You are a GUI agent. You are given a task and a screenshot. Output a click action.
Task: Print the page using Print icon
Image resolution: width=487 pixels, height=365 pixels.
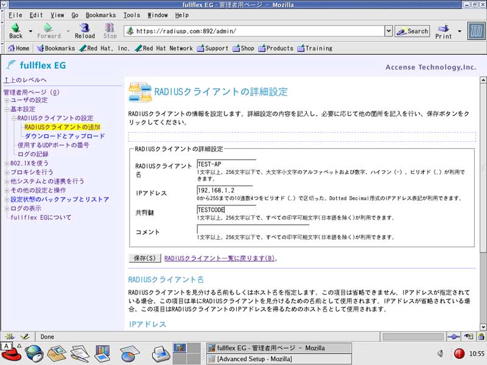pos(443,32)
